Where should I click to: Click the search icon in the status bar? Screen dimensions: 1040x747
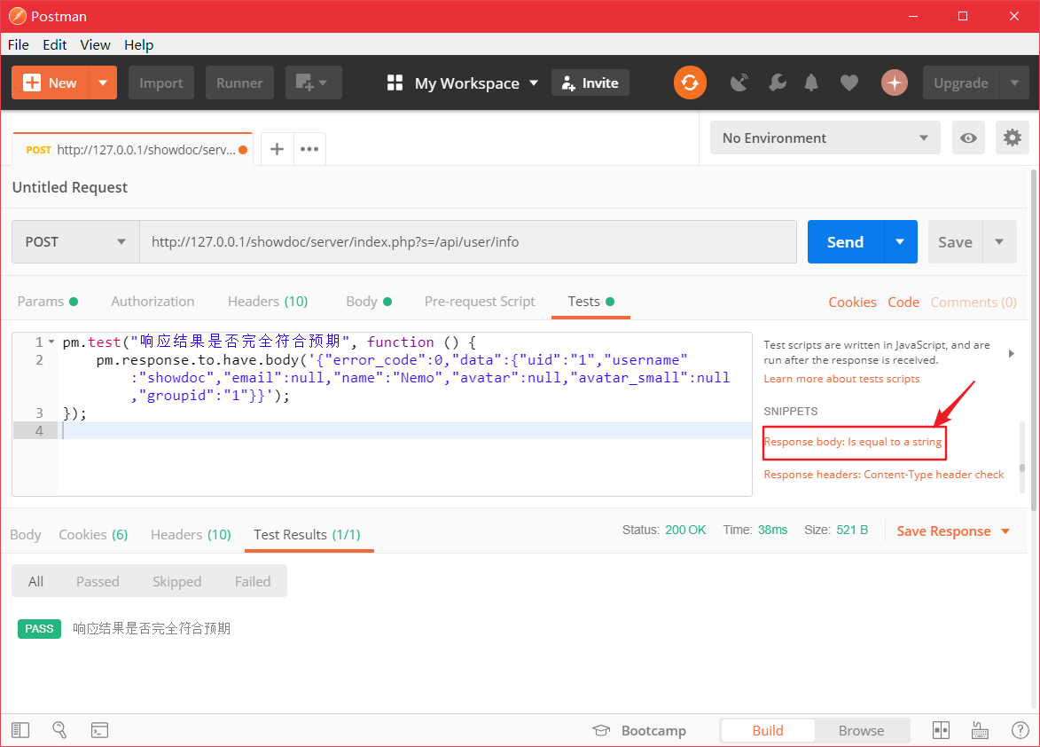pyautogui.click(x=59, y=729)
